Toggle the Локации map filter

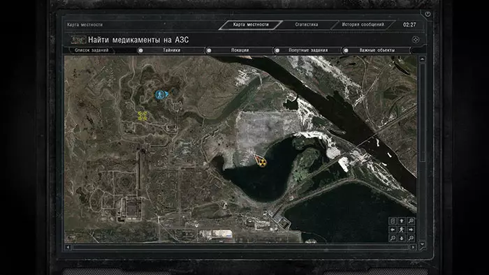(x=209, y=50)
